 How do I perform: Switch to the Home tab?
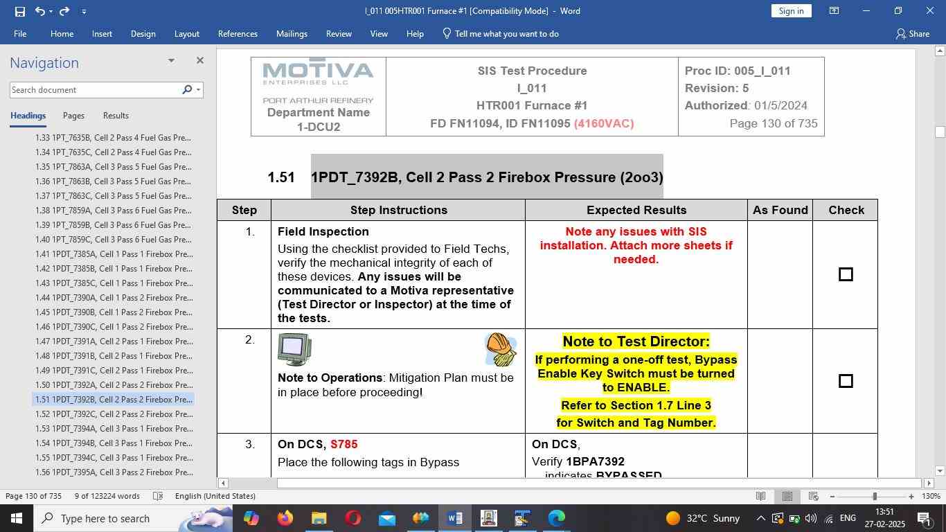pyautogui.click(x=62, y=34)
